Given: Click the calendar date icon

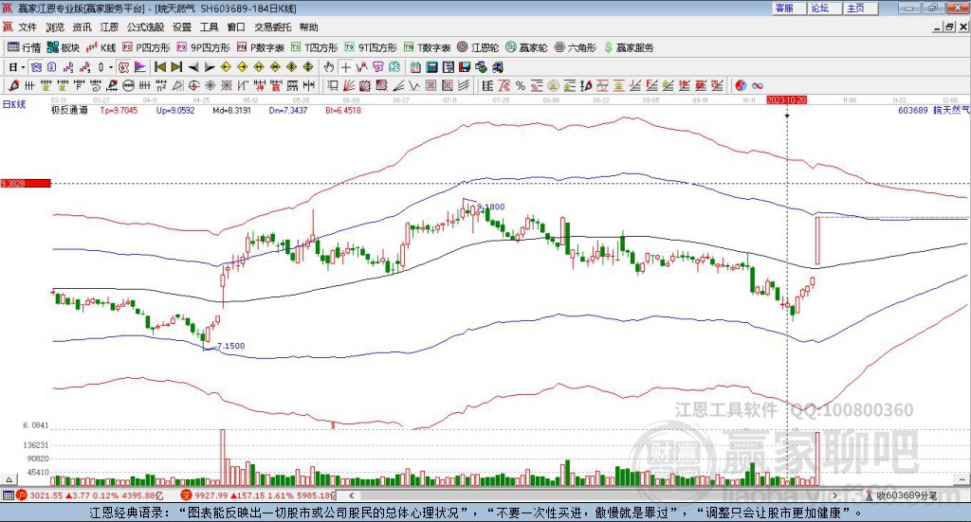Looking at the screenshot, I should 415,67.
